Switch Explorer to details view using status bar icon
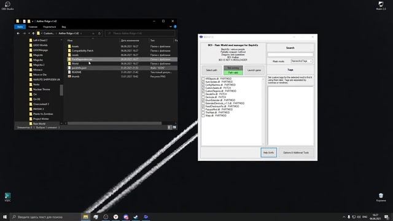The height and width of the screenshot is (221, 393). 169,127
